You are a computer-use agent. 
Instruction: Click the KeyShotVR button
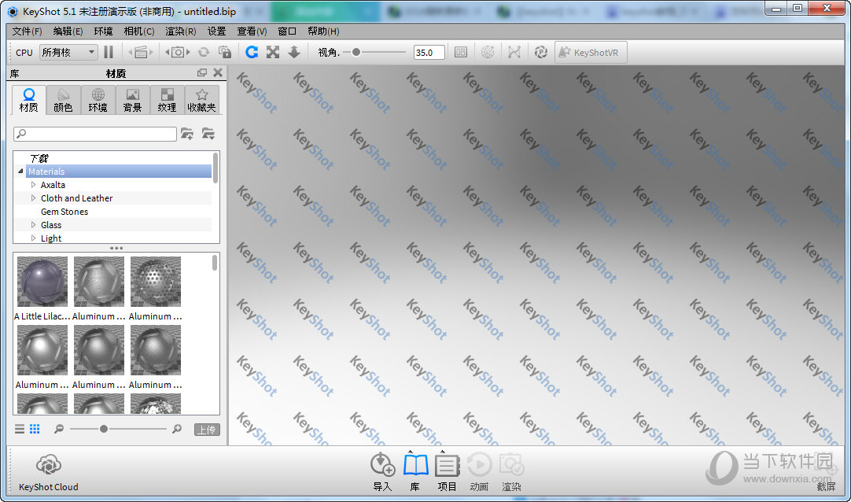(591, 52)
